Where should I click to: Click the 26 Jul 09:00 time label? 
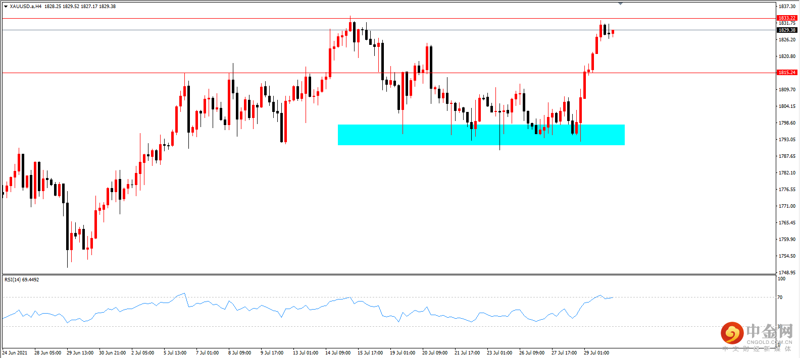532,353
